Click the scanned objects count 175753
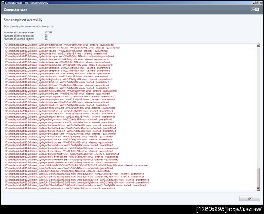This screenshot has width=264, height=214. [x=48, y=33]
